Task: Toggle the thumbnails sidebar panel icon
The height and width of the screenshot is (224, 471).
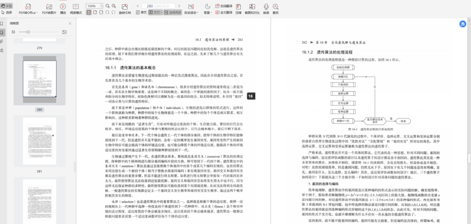Action: [x=2, y=33]
